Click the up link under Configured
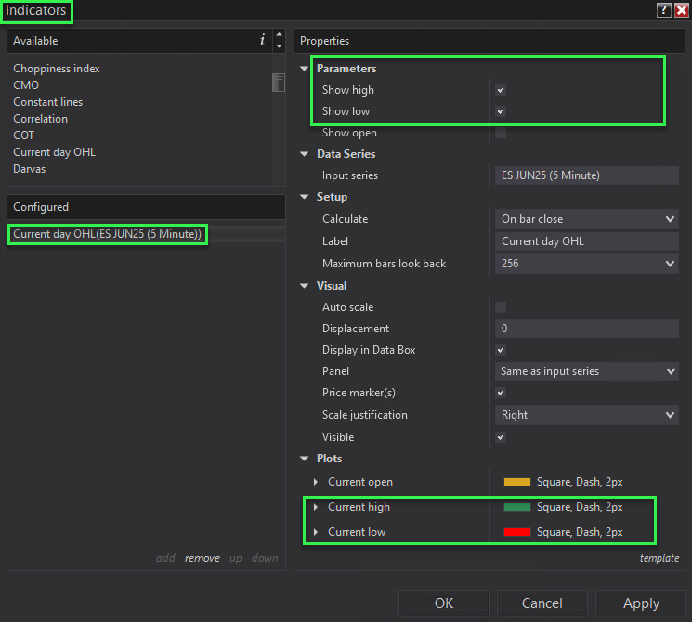 tap(235, 559)
